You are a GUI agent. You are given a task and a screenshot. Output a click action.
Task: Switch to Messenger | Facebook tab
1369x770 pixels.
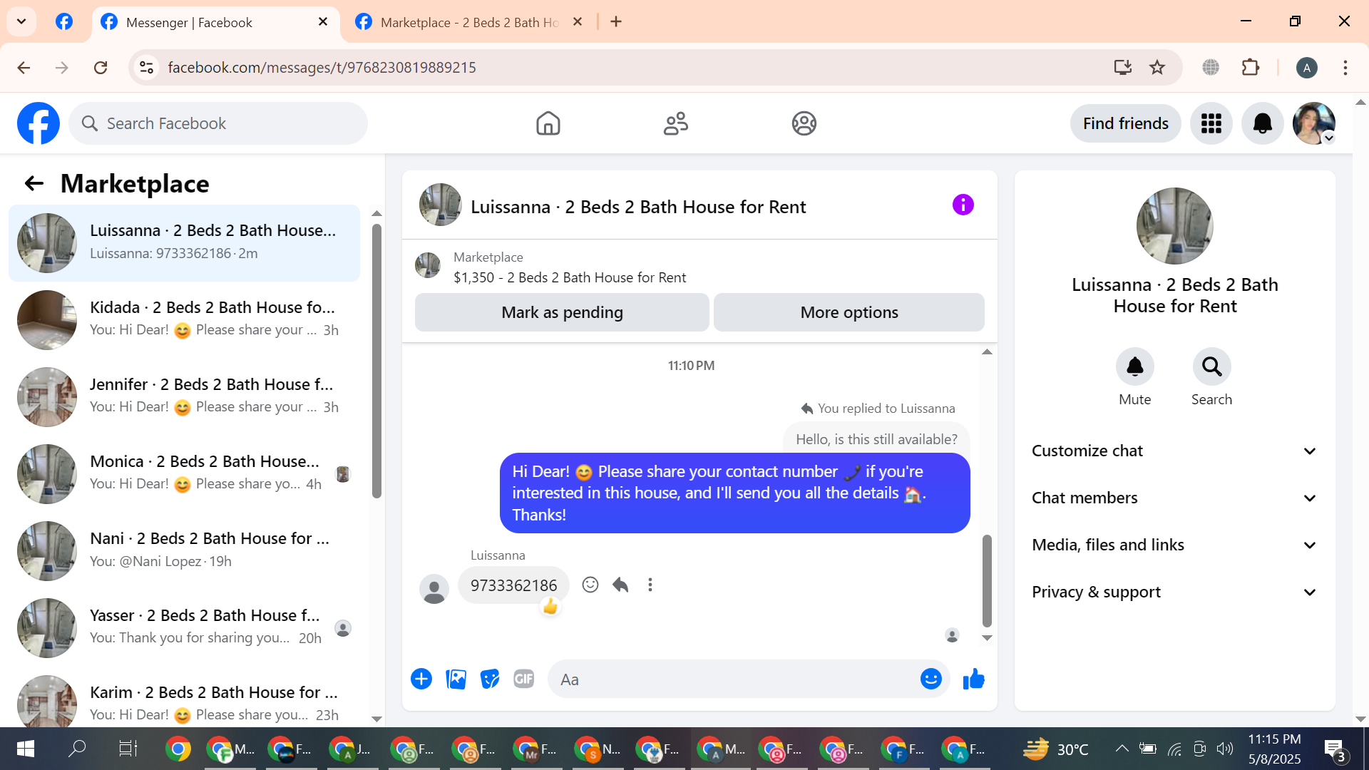coord(215,22)
